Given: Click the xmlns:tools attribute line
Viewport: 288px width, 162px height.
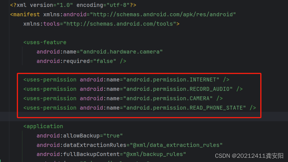Looking at the screenshot, I should [x=101, y=24].
